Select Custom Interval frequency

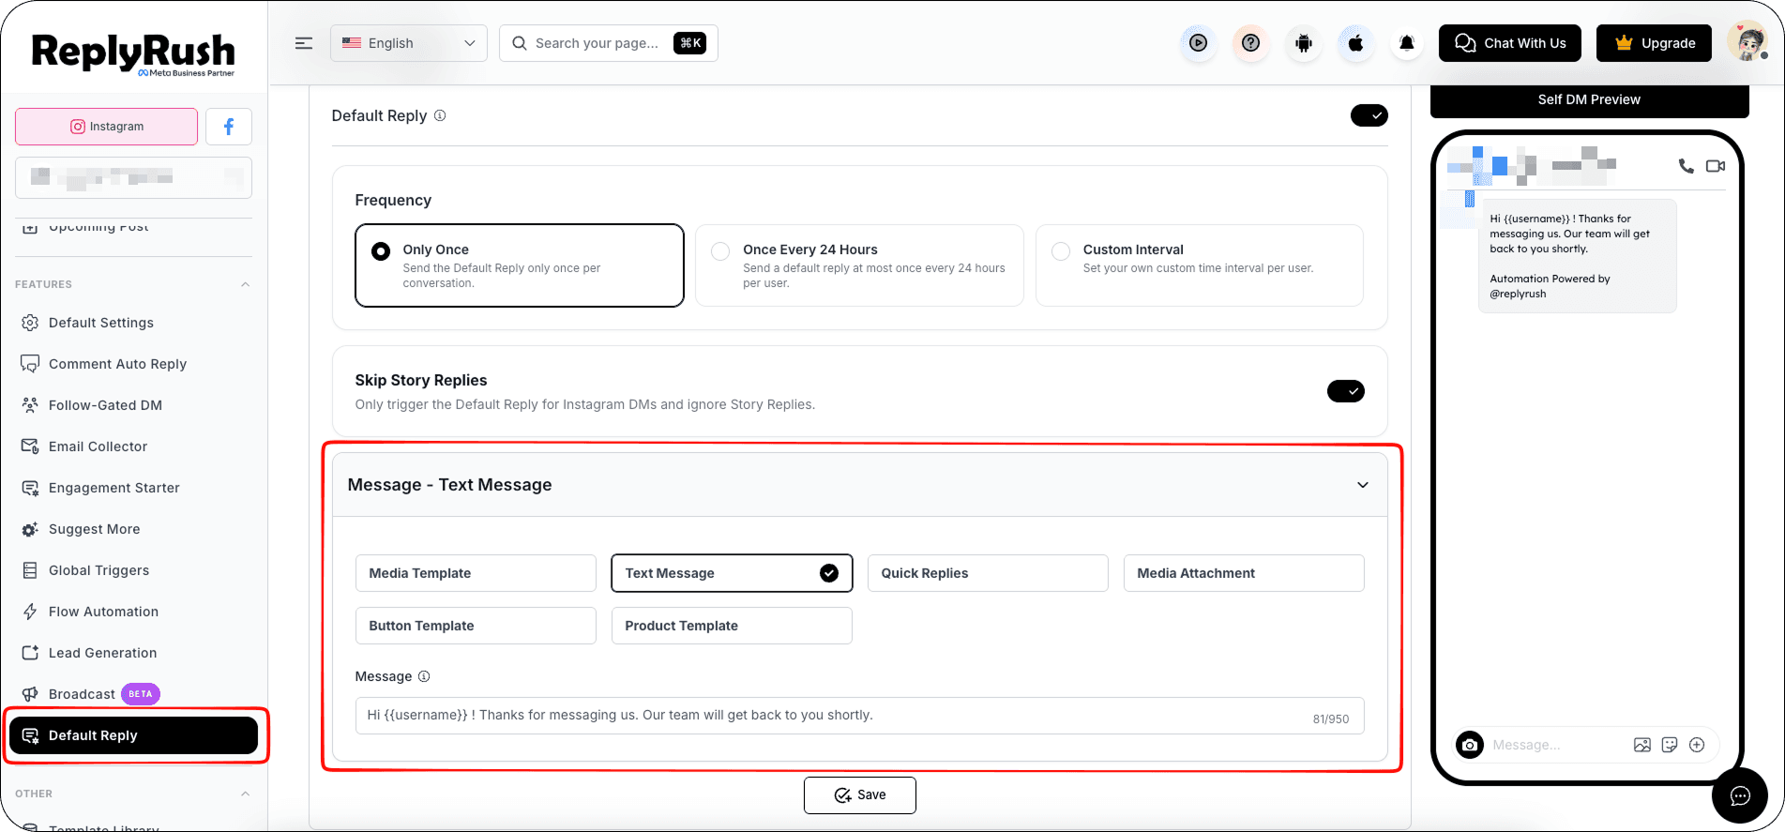pyautogui.click(x=1200, y=265)
